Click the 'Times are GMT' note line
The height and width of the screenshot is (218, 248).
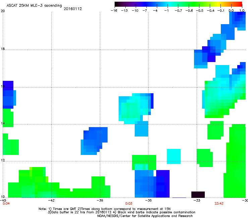[x=105, y=209]
